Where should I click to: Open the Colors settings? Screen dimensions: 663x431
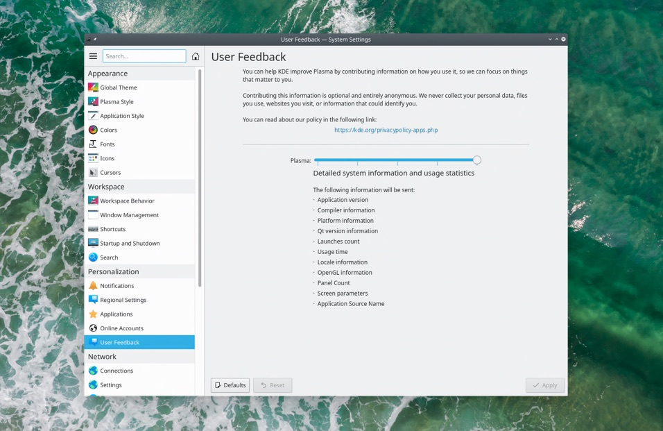pyautogui.click(x=108, y=130)
